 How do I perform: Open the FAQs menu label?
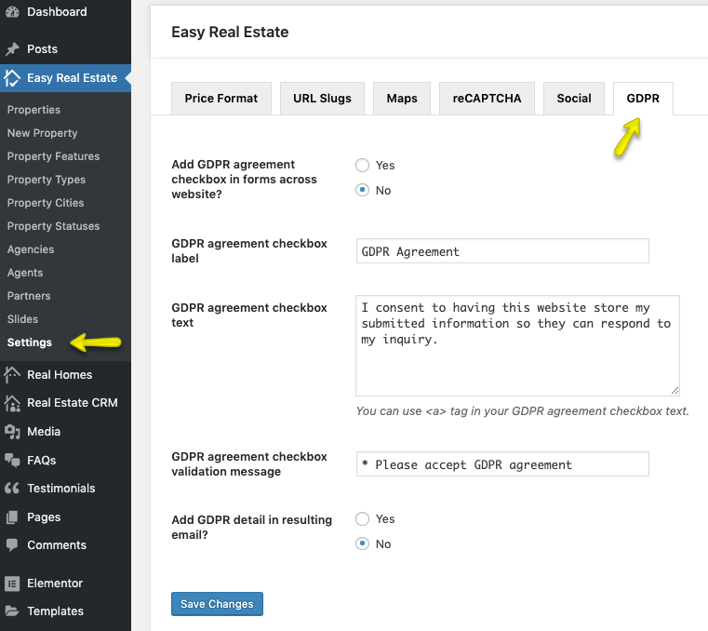[42, 461]
